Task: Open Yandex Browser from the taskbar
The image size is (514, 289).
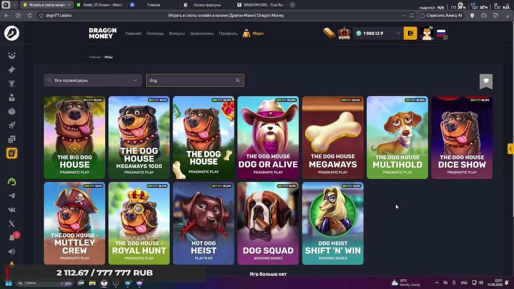Action: click(104, 283)
